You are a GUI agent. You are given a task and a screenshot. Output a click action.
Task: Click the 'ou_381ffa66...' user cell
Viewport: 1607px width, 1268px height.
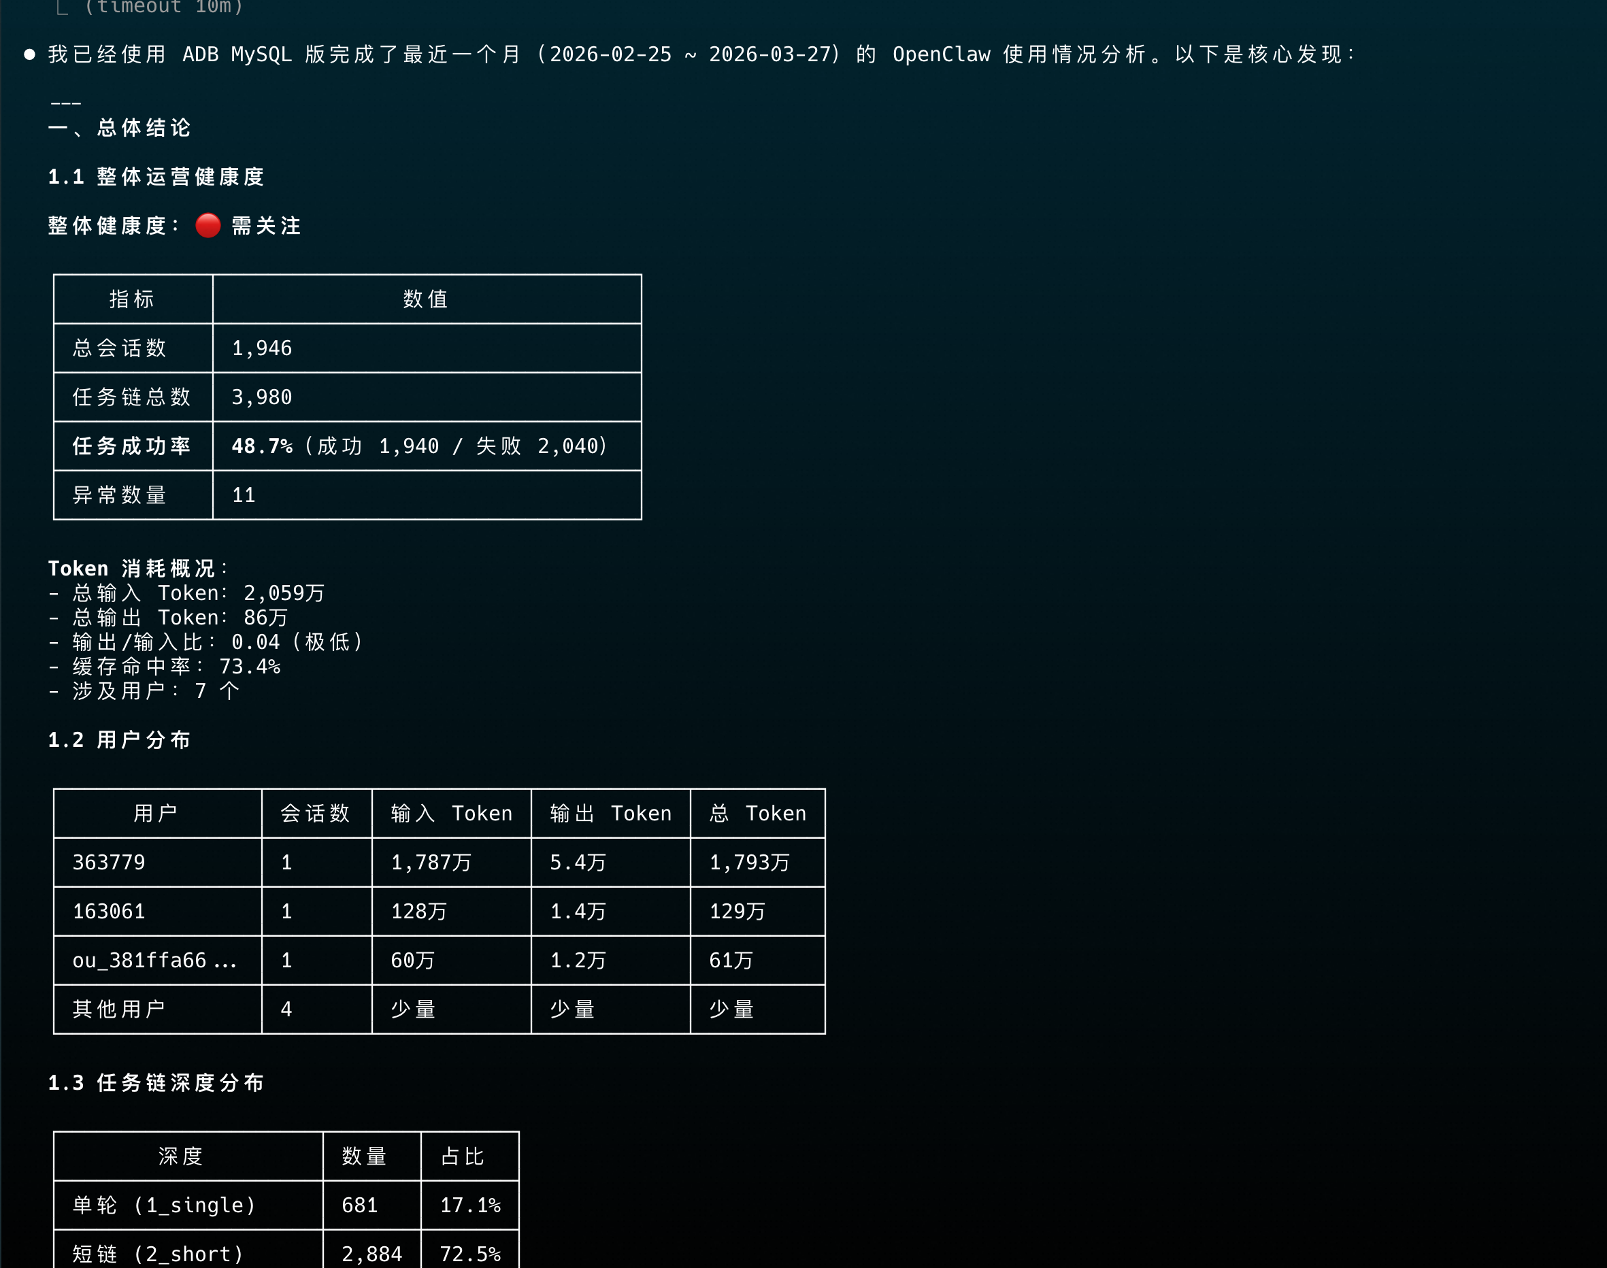[x=154, y=961]
